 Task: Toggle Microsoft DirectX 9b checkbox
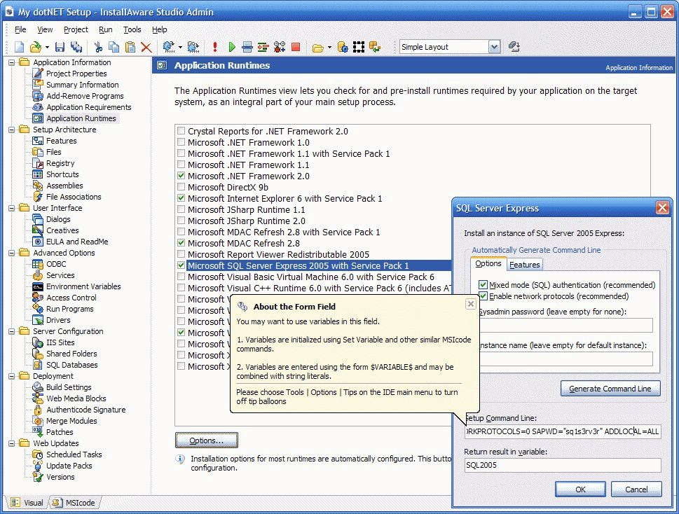(x=181, y=187)
